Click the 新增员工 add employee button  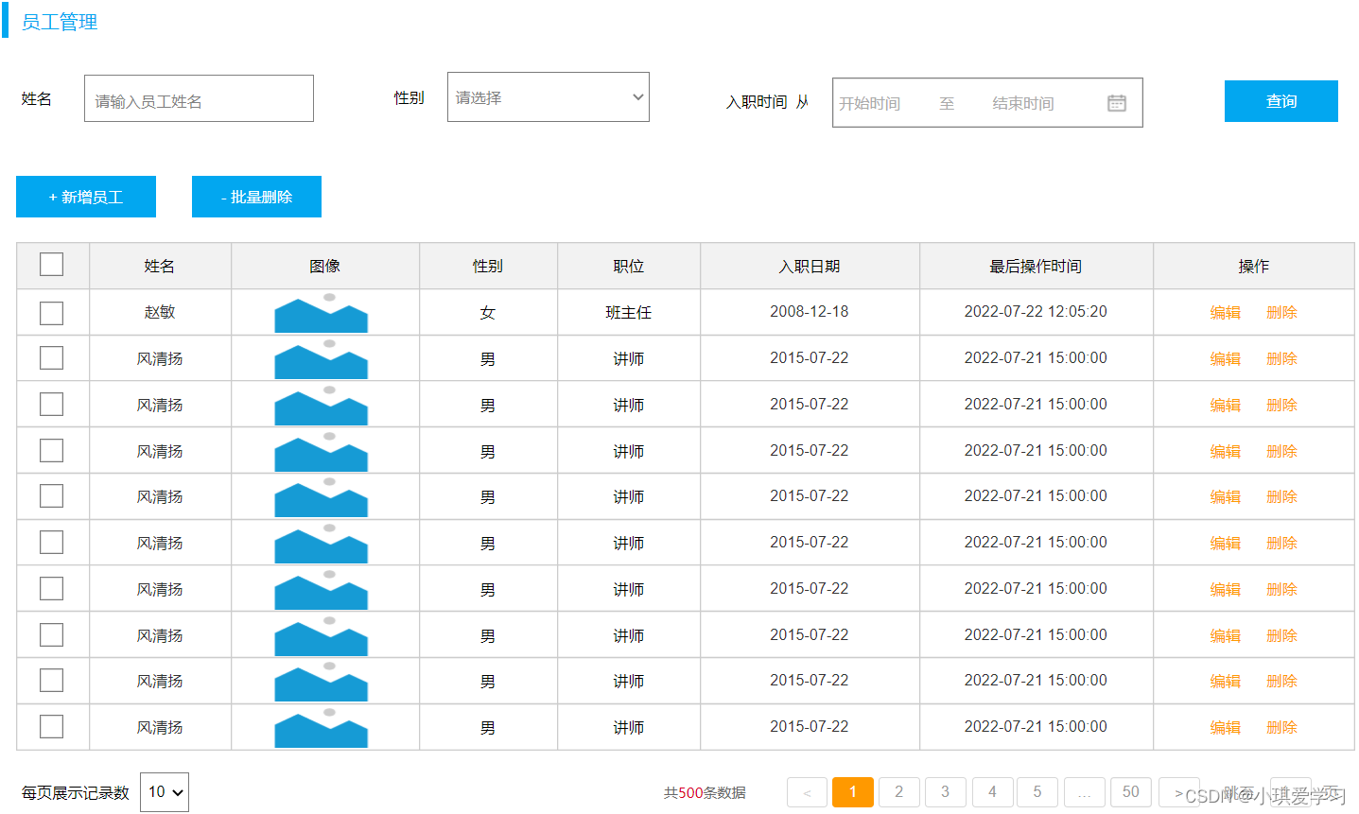85,197
